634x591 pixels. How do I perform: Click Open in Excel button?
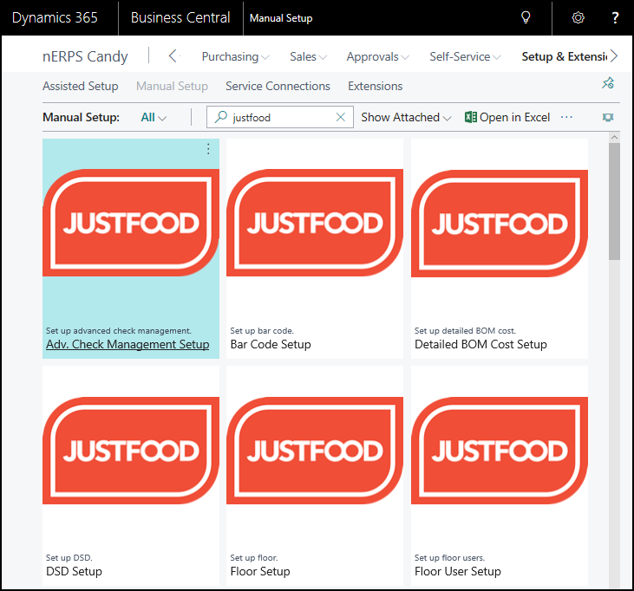pyautogui.click(x=507, y=117)
